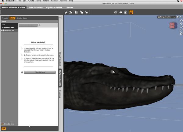Click the landscape-scene toolbar icon
This screenshot has height=132, width=183.
pyautogui.click(x=71, y=12)
